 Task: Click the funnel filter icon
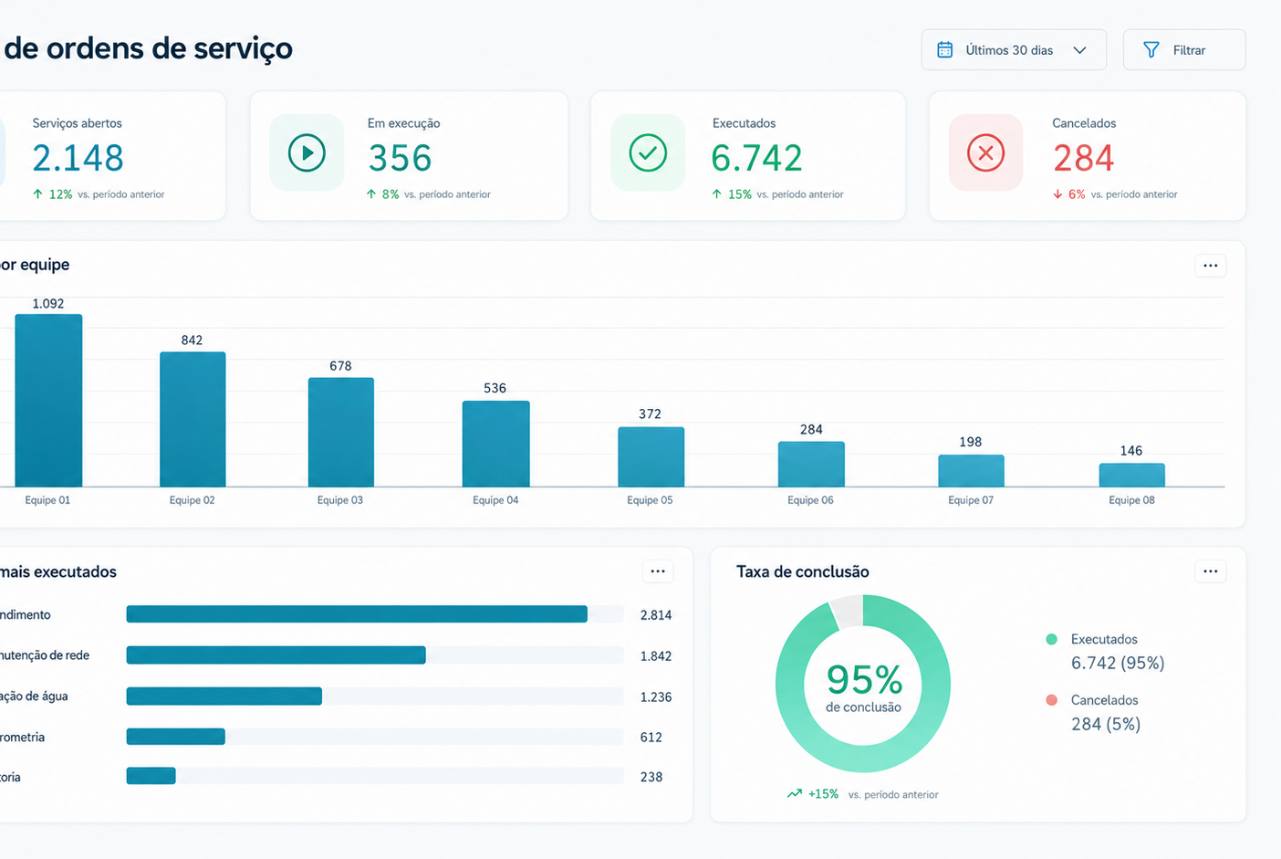[x=1151, y=50]
